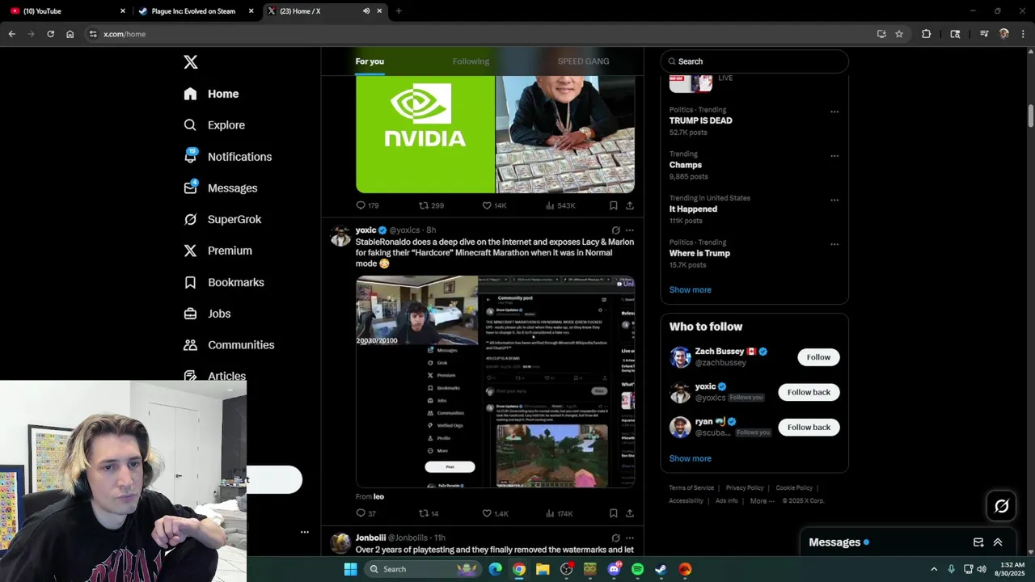Open the Jobs section
The width and height of the screenshot is (1035, 582).
(207, 314)
